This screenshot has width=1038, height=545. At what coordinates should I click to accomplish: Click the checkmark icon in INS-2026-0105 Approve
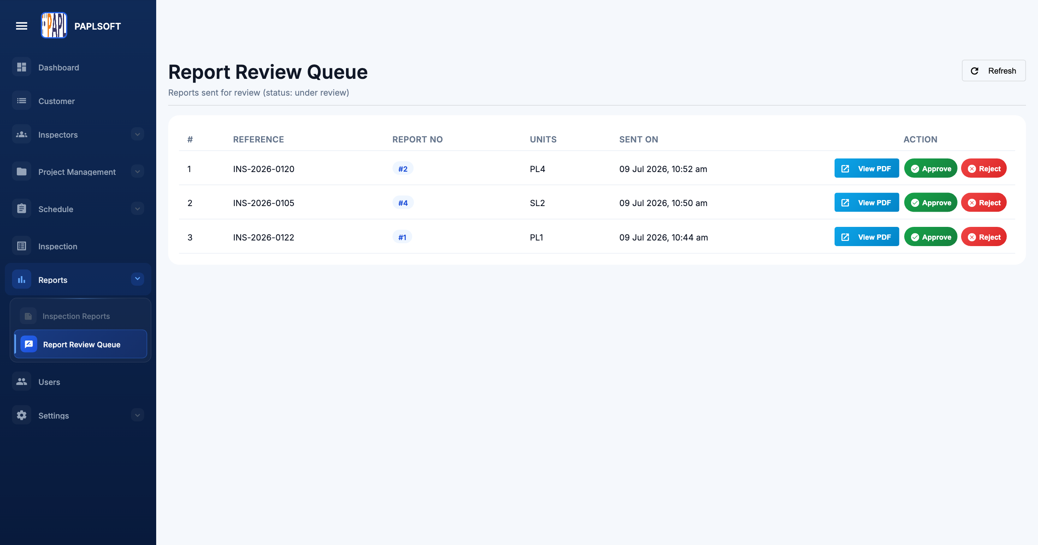tap(915, 203)
